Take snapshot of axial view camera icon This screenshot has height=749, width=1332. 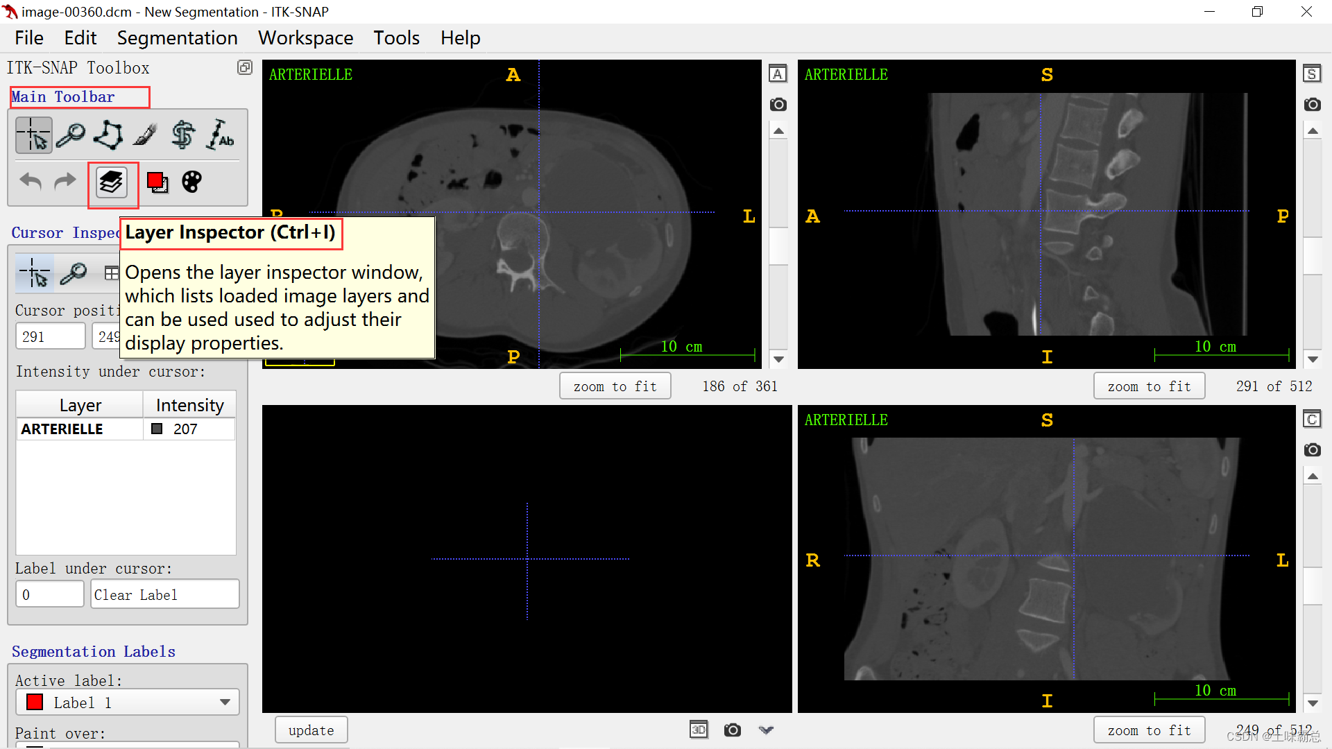tap(778, 105)
